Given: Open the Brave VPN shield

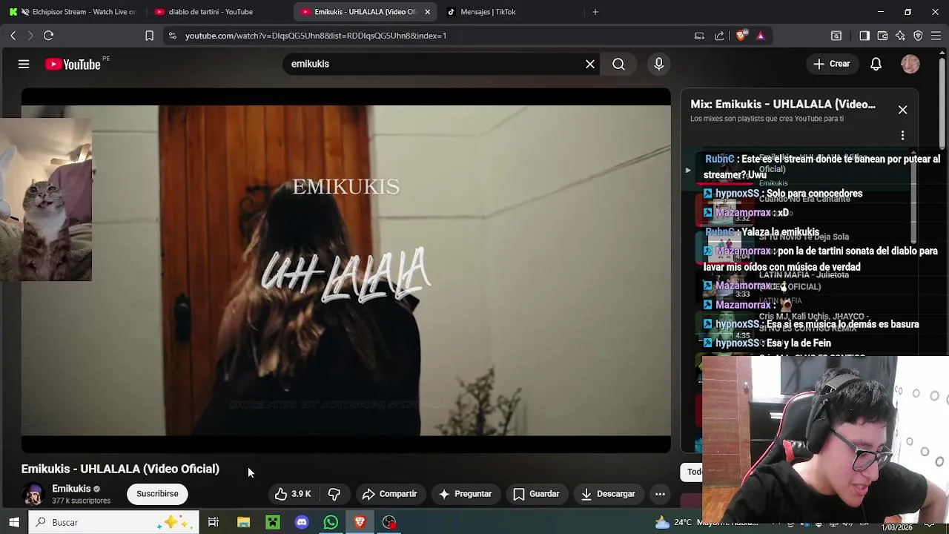Looking at the screenshot, I should pyautogui.click(x=918, y=36).
